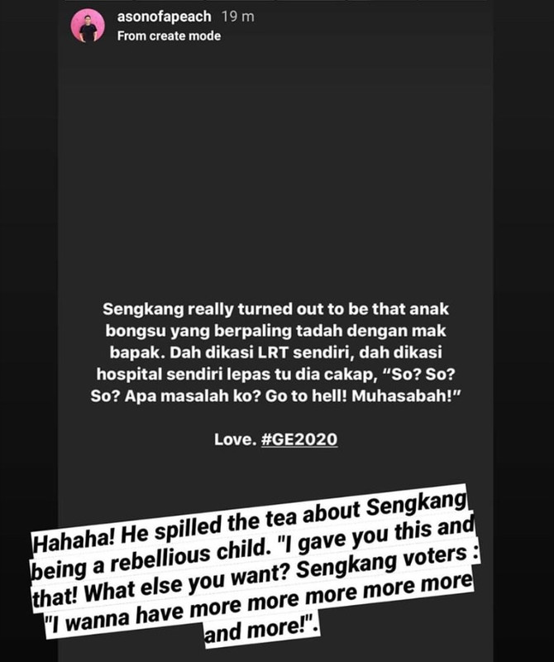Tap the final caption line and more!
Image resolution: width=554 pixels, height=662 pixels.
261,630
